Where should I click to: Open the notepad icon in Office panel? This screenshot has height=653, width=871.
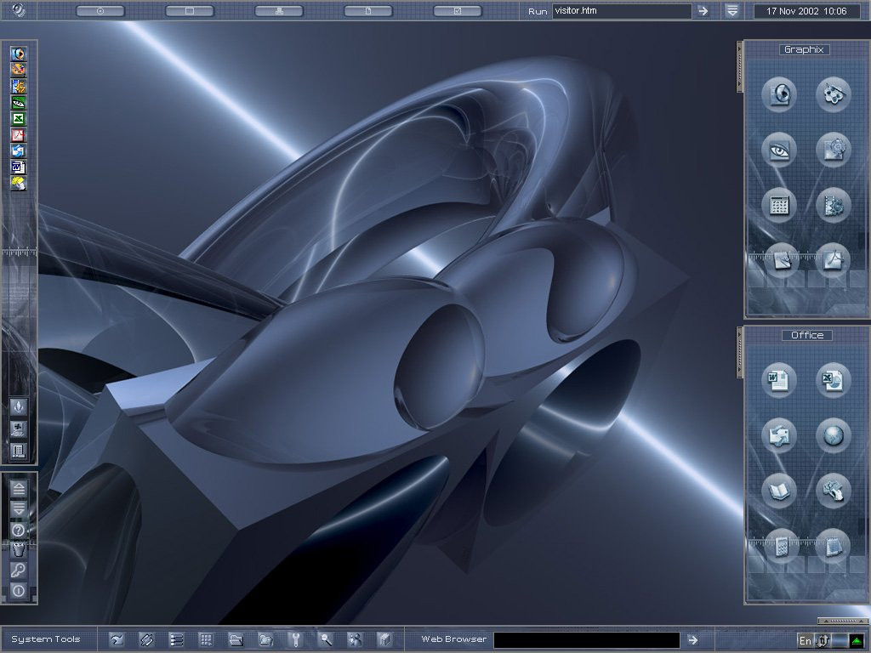point(834,546)
